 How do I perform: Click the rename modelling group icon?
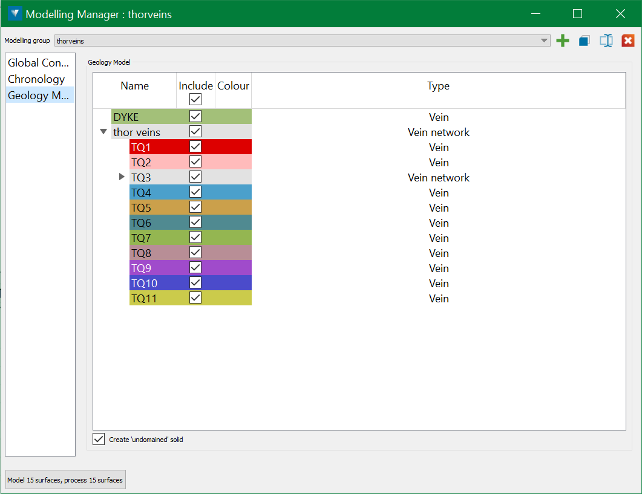click(x=606, y=41)
